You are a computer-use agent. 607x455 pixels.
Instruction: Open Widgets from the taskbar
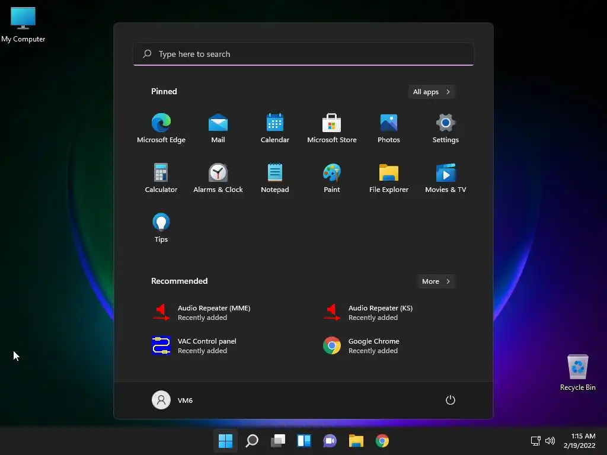[x=304, y=441]
